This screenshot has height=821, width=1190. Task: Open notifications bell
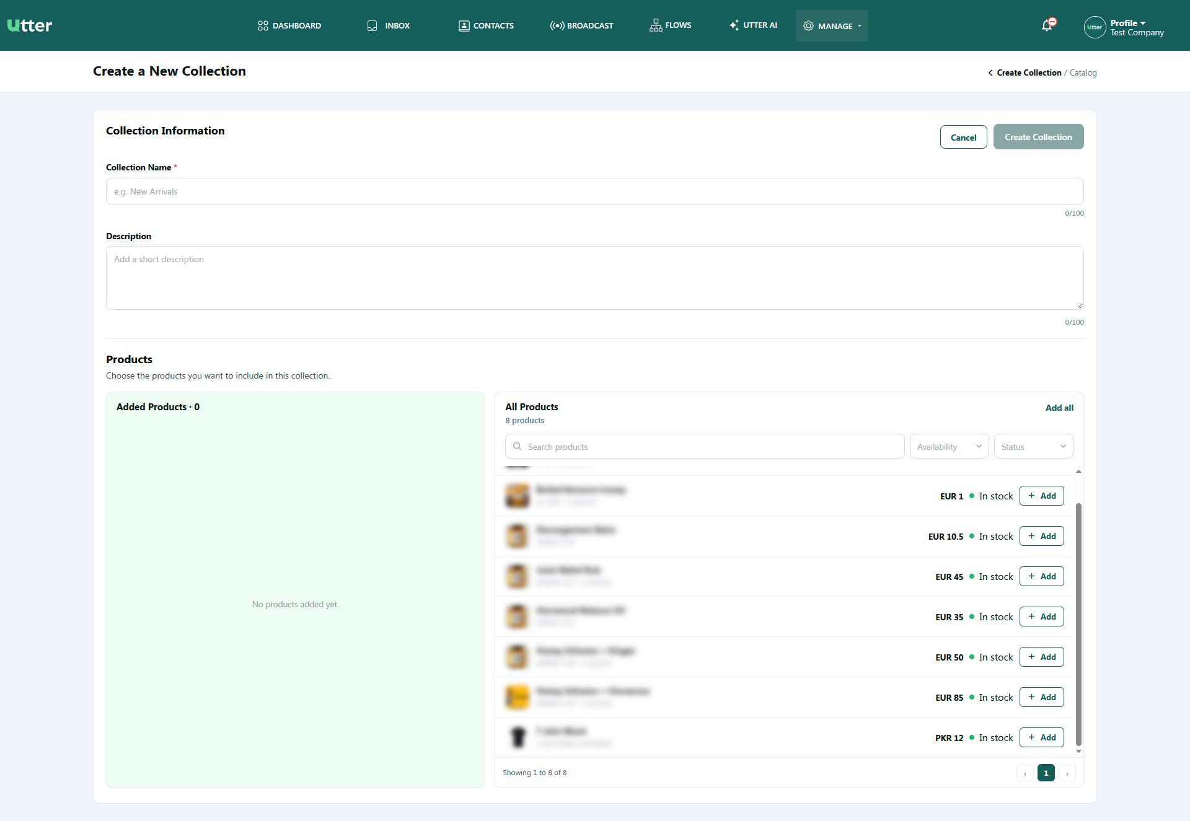(x=1047, y=25)
